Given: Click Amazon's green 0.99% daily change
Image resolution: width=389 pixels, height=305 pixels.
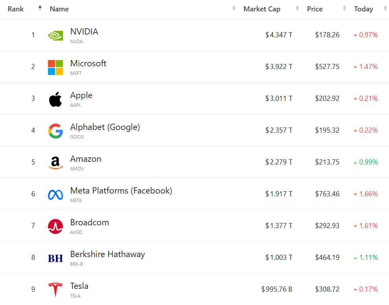Looking at the screenshot, I should tap(368, 162).
